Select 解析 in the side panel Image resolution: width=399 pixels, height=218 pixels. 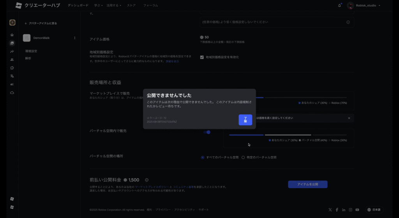(28, 58)
